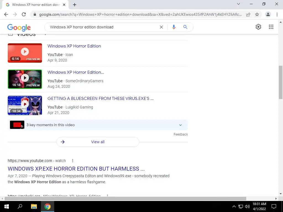
Task: Open the Windows Start menu
Action: point(7,206)
